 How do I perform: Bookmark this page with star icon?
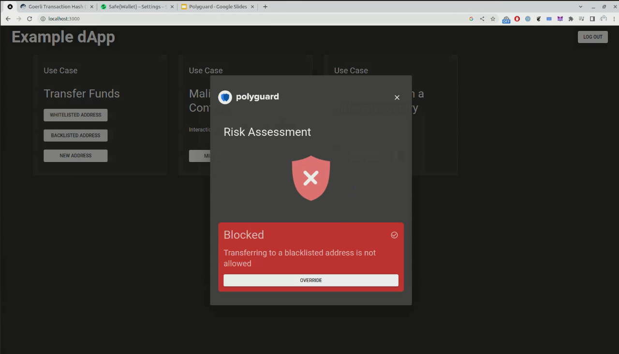[493, 19]
